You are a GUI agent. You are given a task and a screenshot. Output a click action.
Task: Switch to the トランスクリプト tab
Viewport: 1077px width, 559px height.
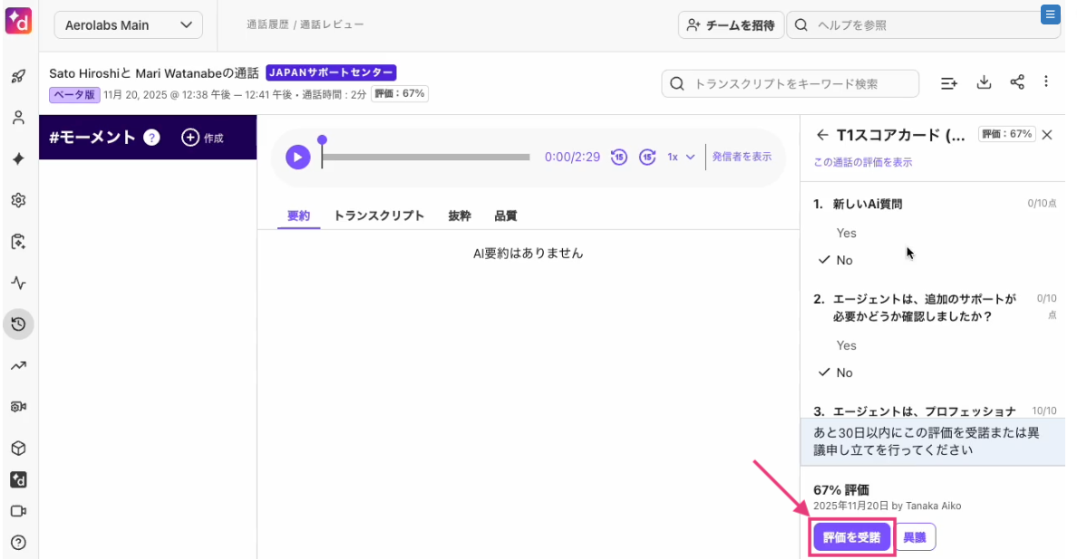[378, 216]
